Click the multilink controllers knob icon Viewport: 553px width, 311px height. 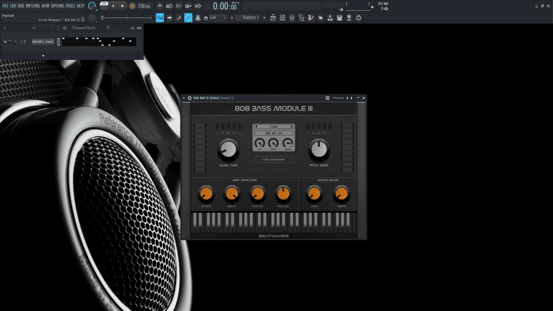[198, 18]
